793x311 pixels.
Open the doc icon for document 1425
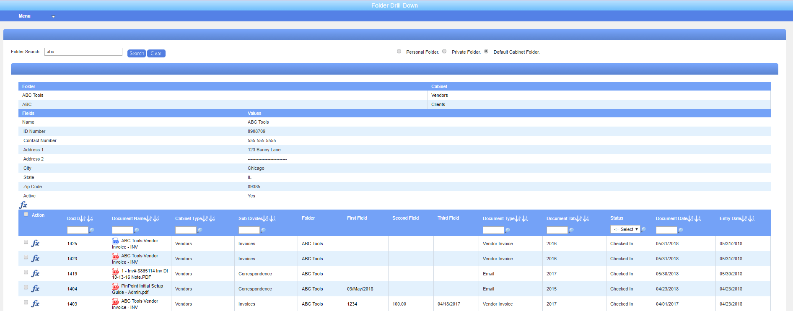[115, 241]
